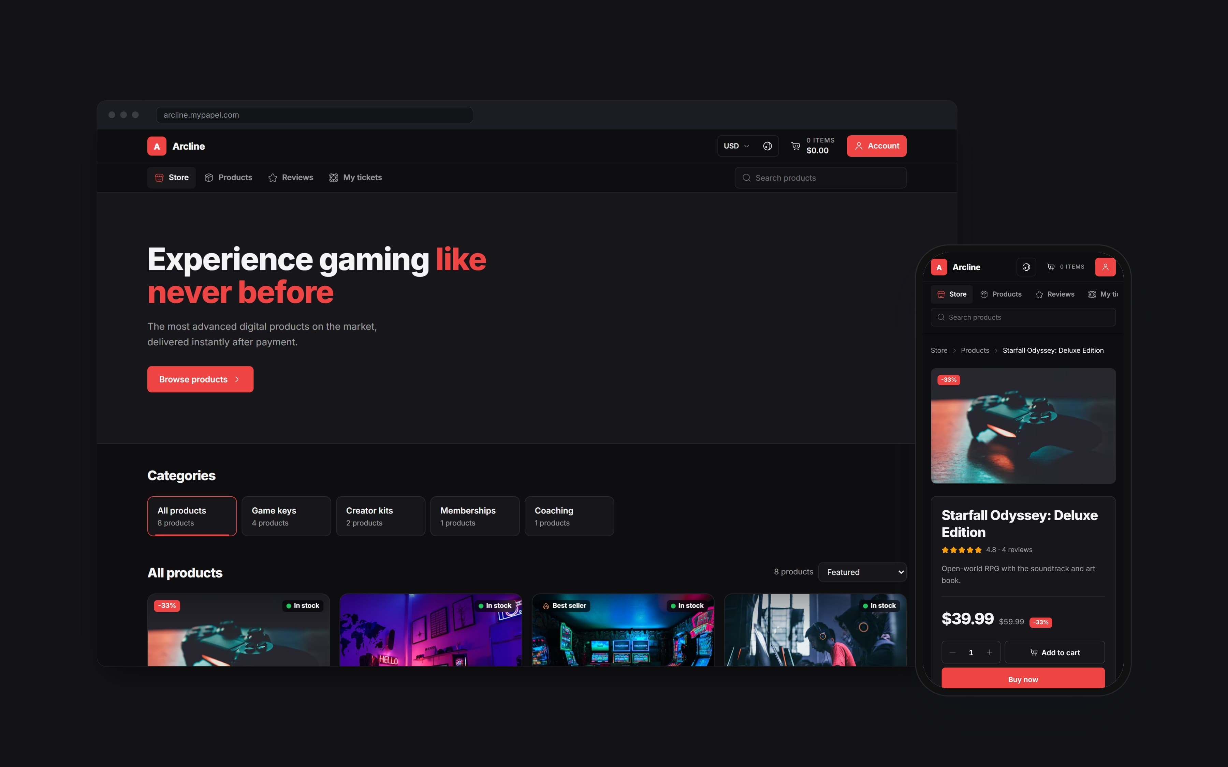Toggle theme icon next to the USD selector
Screen dimensions: 1228x767
[x=767, y=146]
